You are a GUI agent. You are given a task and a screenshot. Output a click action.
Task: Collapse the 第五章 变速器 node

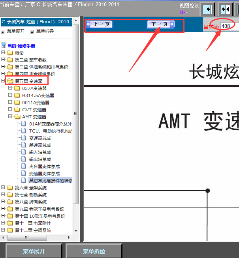tap(3, 80)
